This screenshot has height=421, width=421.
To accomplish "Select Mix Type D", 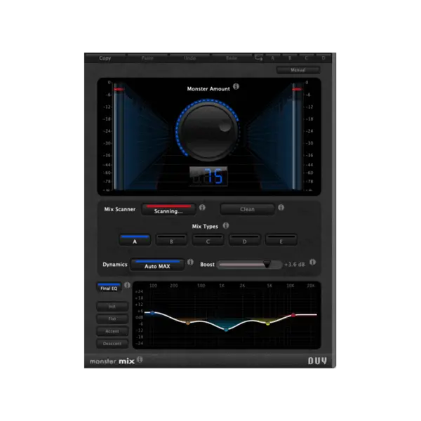I will coord(244,240).
